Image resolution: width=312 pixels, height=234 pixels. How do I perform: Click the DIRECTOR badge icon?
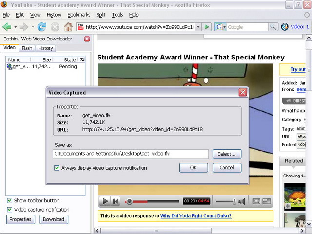coord(293,101)
